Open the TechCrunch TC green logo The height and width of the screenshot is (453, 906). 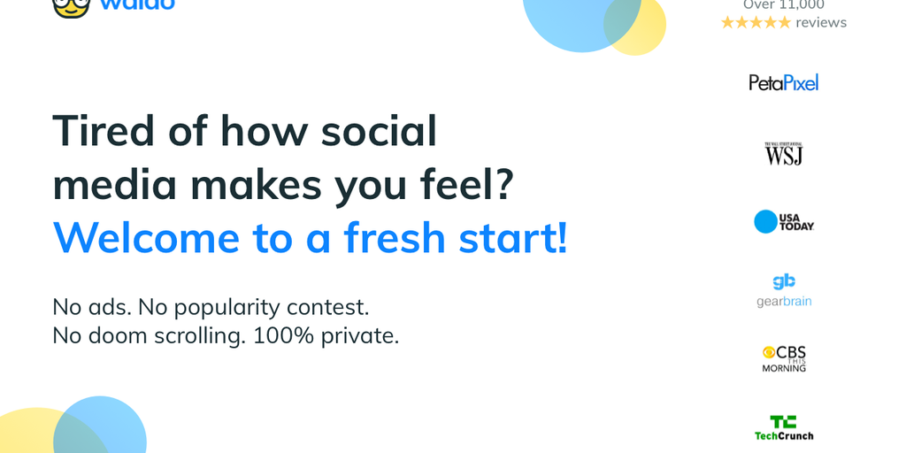783,422
